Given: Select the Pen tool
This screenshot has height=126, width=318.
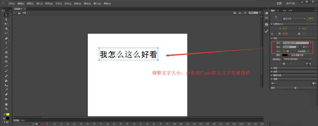Looking at the screenshot, I should [6, 39].
